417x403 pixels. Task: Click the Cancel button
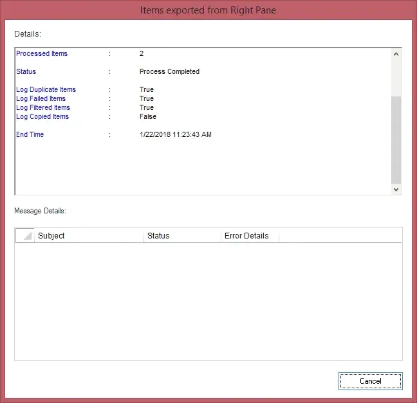pyautogui.click(x=370, y=381)
